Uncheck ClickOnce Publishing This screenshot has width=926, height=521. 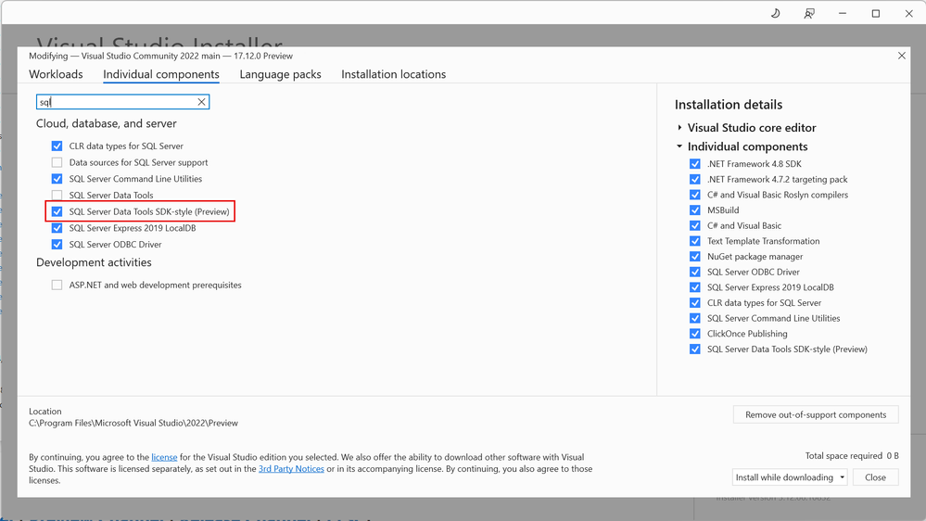pos(695,334)
